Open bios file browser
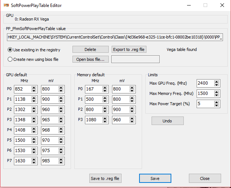 pyautogui.click(x=90, y=59)
